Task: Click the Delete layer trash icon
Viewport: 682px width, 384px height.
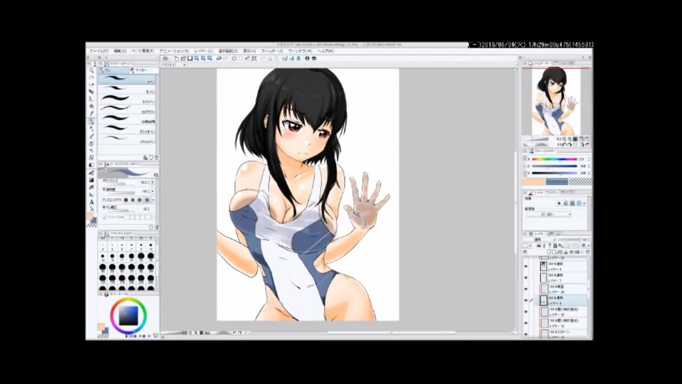Action: click(588, 252)
